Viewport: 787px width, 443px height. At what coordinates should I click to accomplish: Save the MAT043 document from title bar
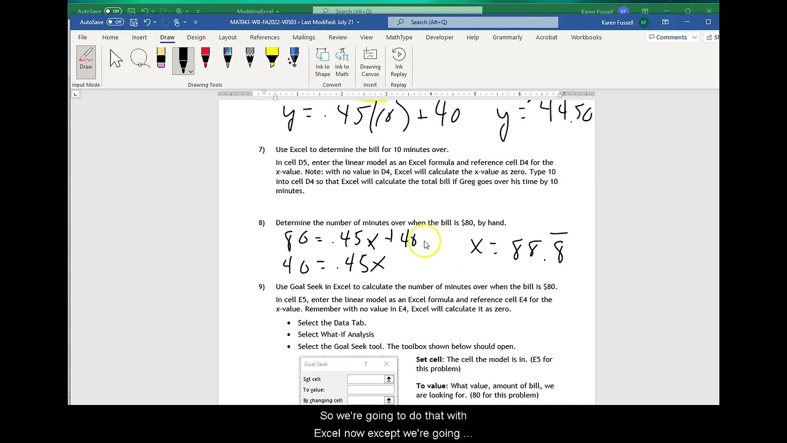pos(133,22)
